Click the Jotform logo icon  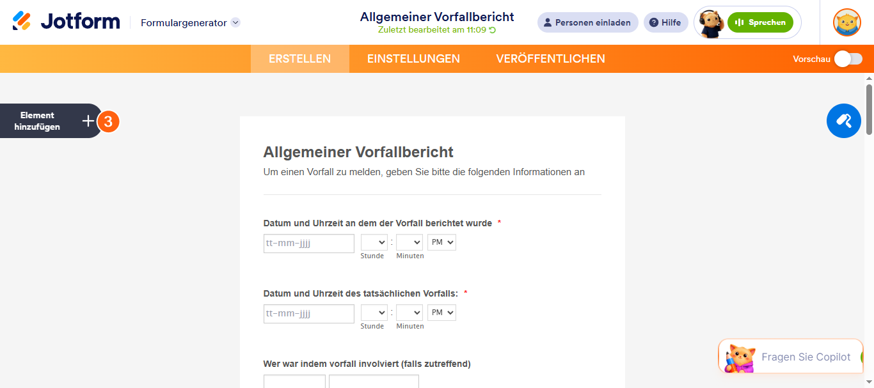(x=22, y=21)
